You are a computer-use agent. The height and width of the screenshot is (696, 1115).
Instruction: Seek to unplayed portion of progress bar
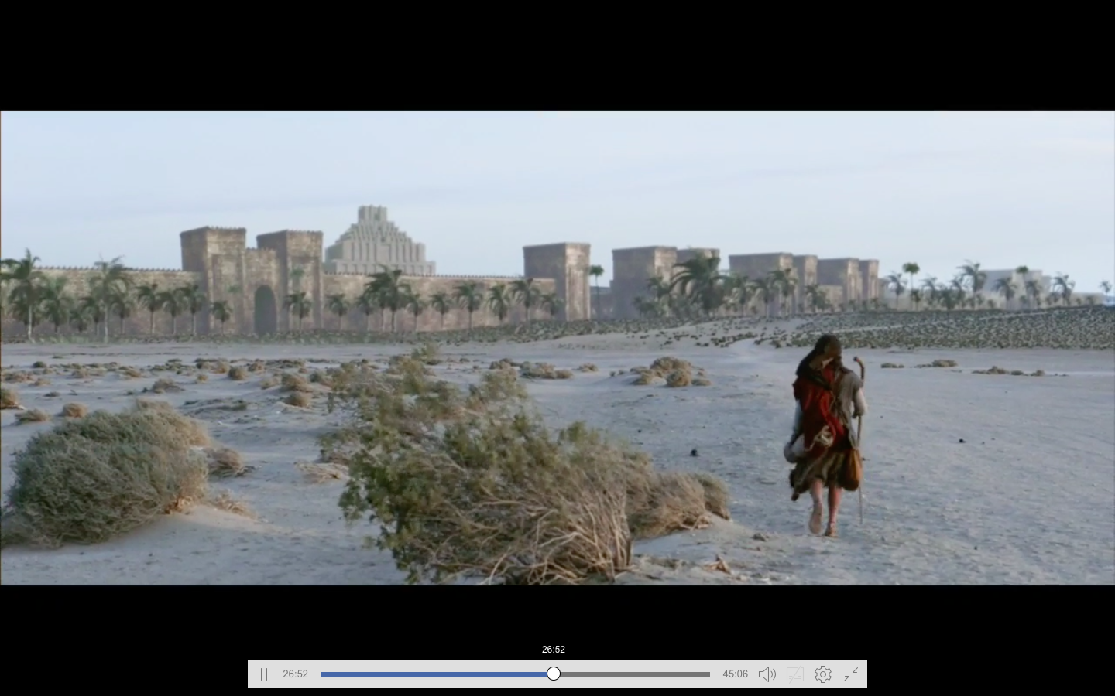pyautogui.click(x=635, y=674)
